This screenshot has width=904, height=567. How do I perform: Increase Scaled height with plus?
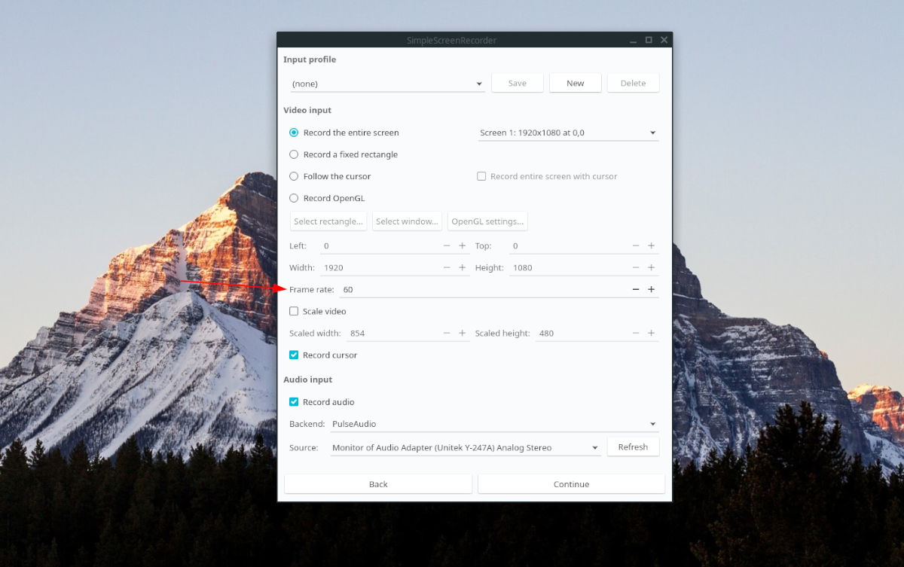coord(652,333)
